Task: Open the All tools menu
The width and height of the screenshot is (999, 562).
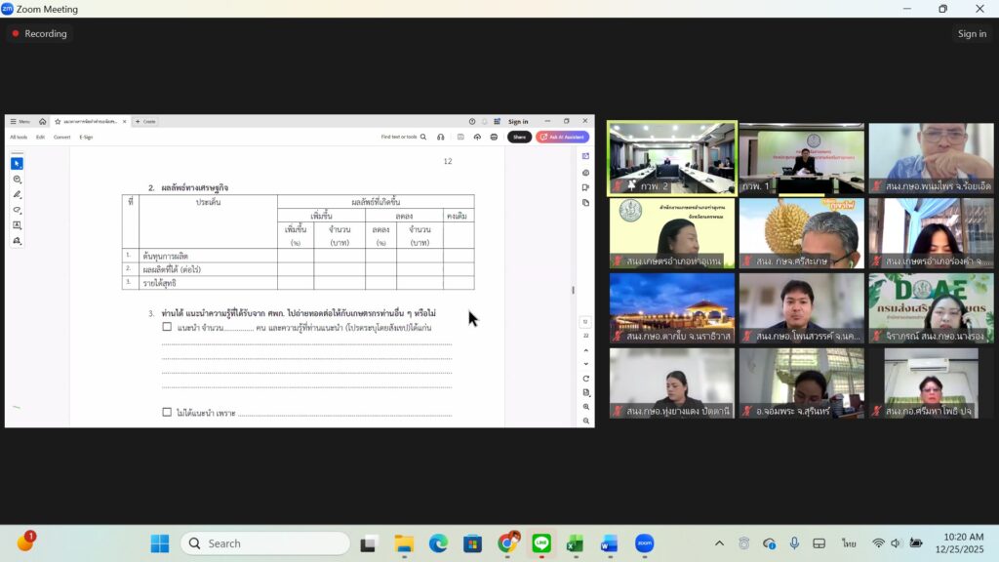Action: pos(19,138)
